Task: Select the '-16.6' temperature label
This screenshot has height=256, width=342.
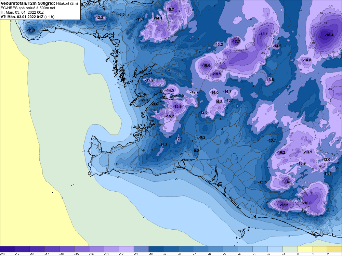Action: [206, 65]
